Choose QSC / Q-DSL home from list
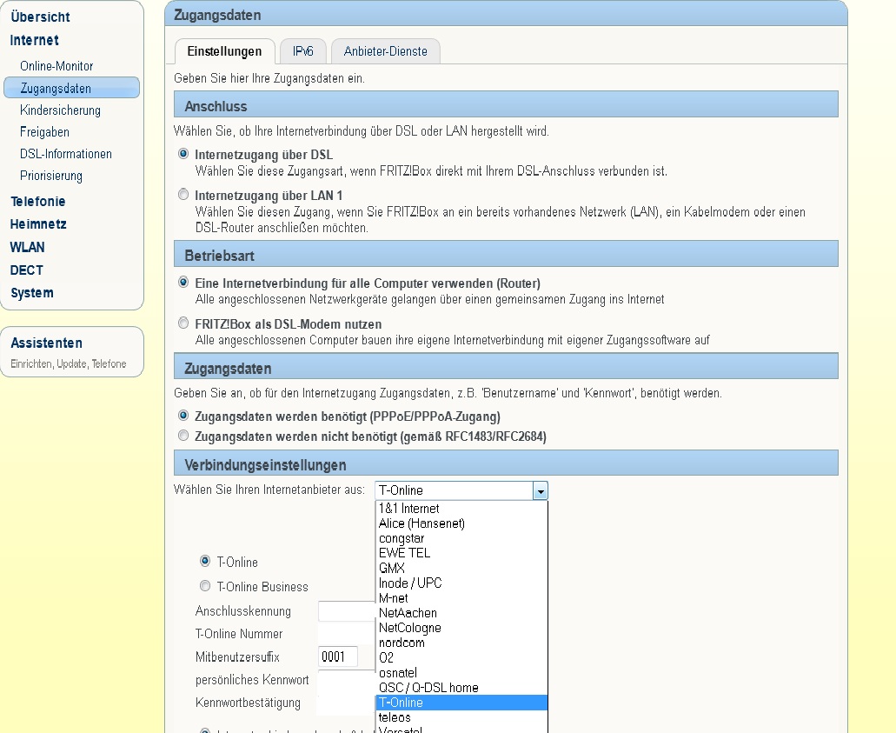Image resolution: width=896 pixels, height=733 pixels. tap(461, 687)
